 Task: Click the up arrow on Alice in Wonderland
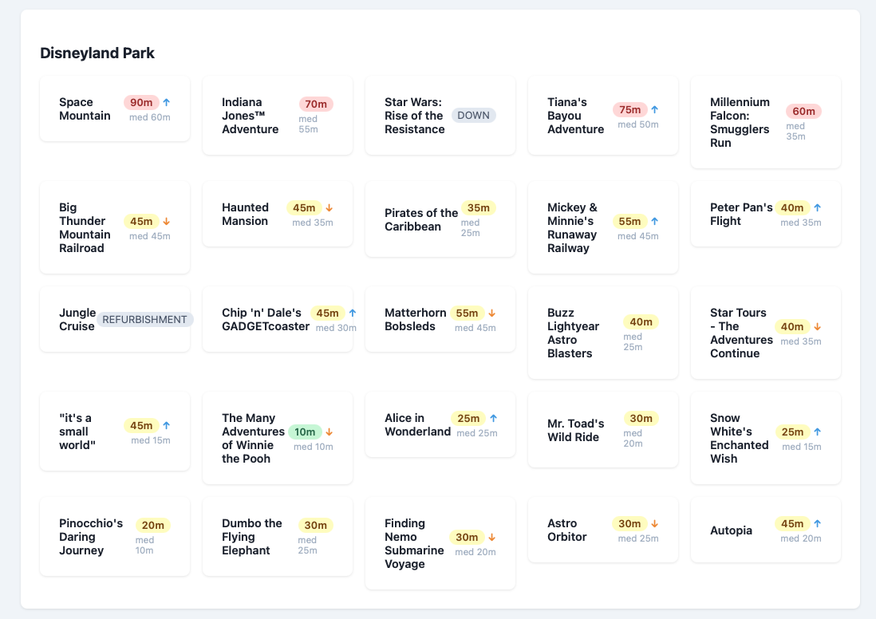[x=493, y=417]
